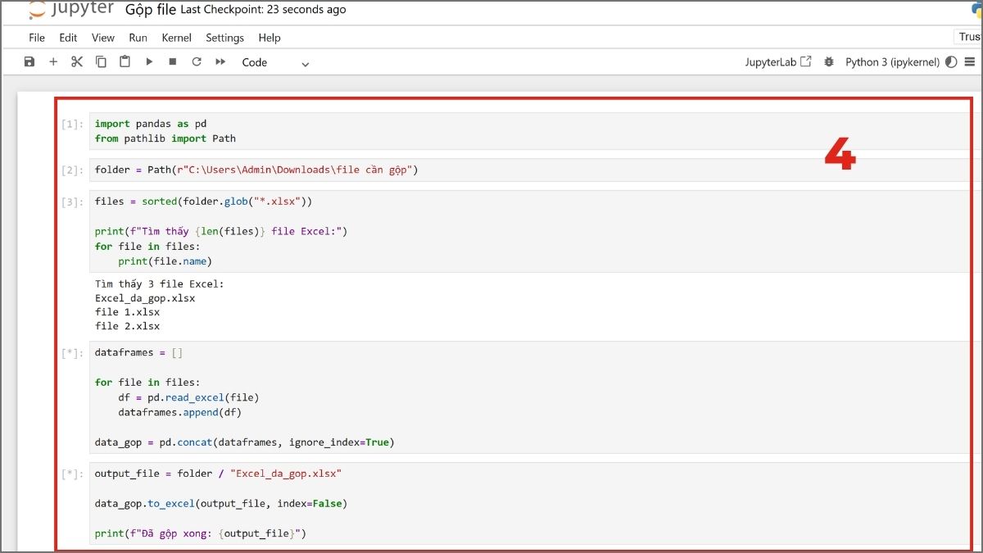Rename the notebook title Gộp file
Screen dimensions: 983x553
tap(150, 10)
